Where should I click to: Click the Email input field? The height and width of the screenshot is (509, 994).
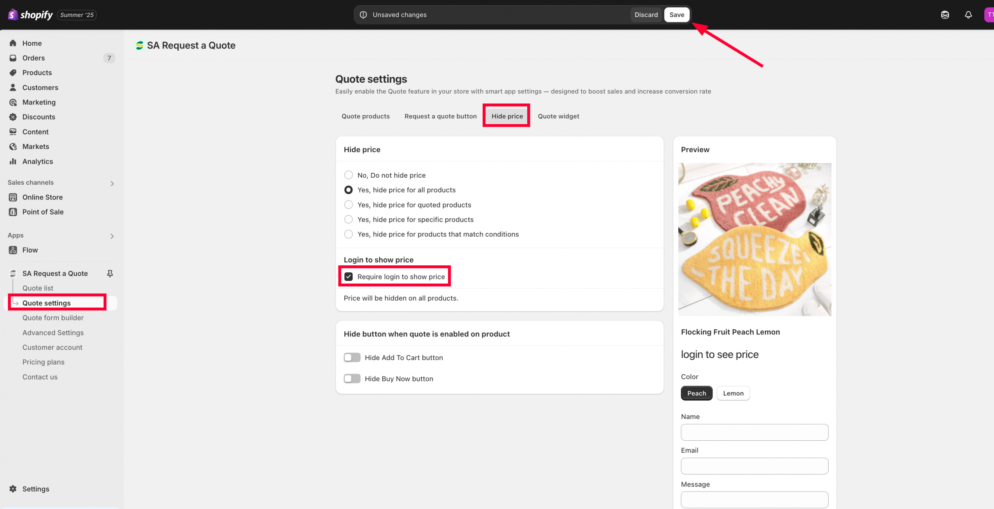click(754, 466)
